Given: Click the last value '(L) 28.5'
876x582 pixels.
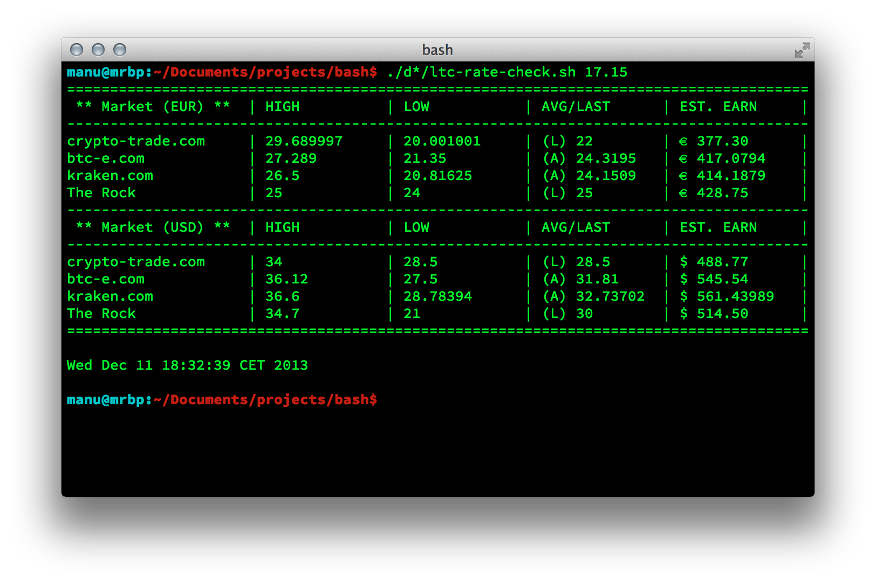Looking at the screenshot, I should [576, 262].
